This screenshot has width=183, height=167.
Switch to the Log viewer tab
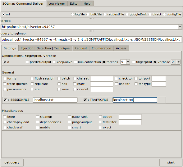57,3
